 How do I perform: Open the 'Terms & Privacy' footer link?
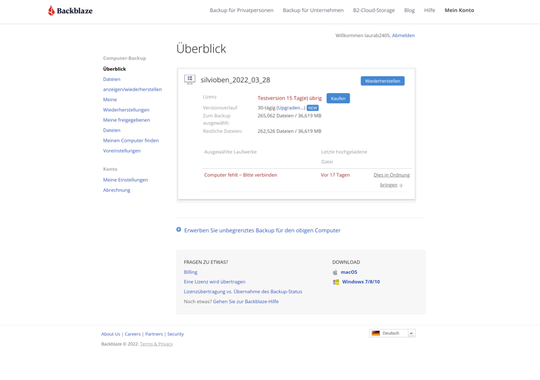coord(156,344)
